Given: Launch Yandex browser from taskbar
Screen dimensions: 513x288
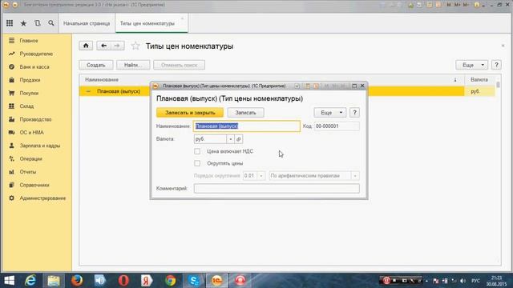Looking at the screenshot, I should click(x=147, y=281).
